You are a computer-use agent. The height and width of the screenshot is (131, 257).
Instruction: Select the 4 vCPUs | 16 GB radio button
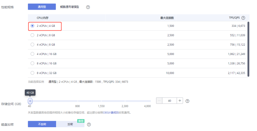tap(32, 54)
